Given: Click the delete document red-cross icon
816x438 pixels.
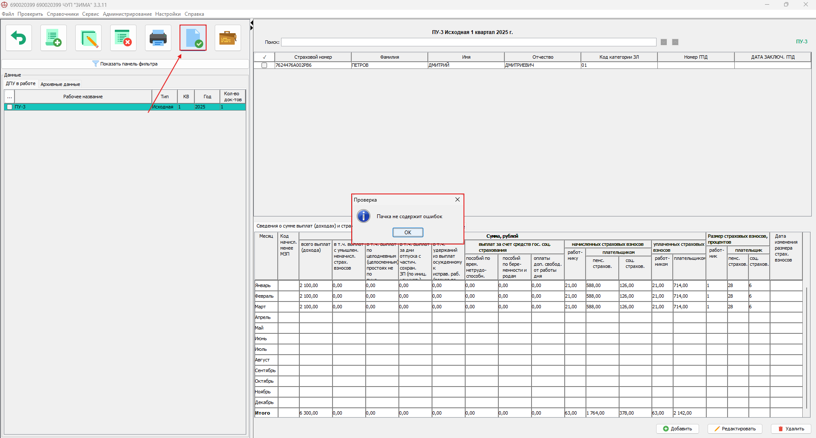Looking at the screenshot, I should click(x=123, y=38).
